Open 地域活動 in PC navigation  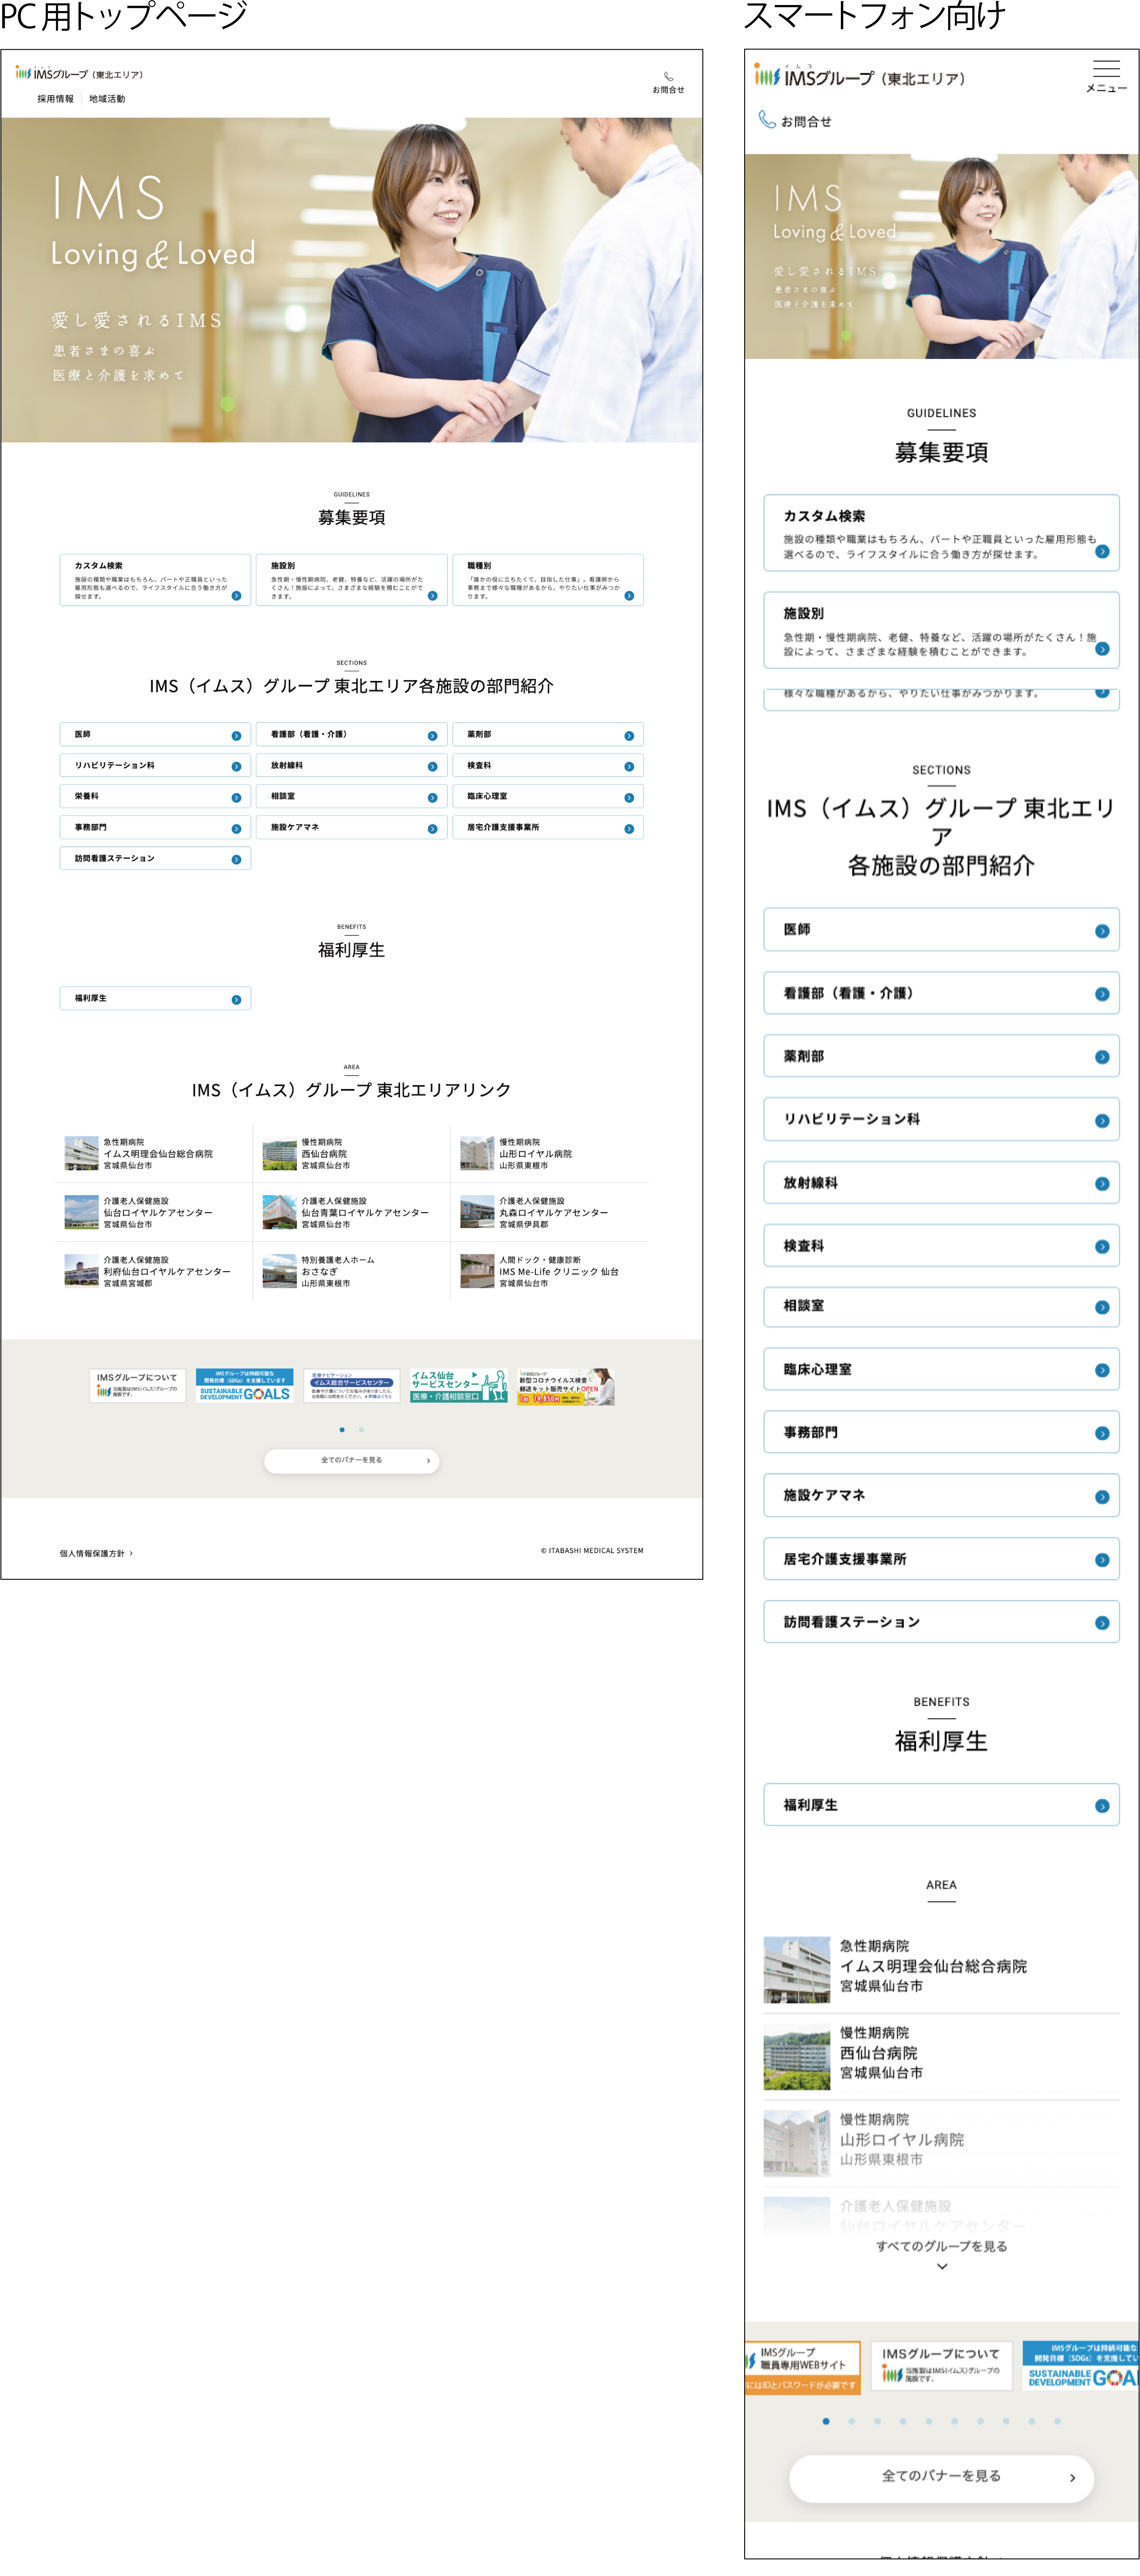pyautogui.click(x=107, y=99)
